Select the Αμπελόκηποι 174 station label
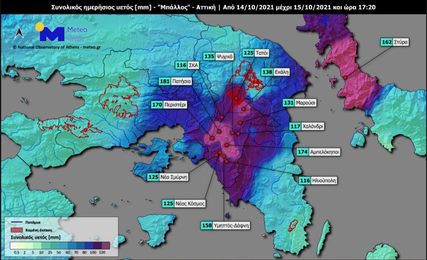 click(x=318, y=152)
